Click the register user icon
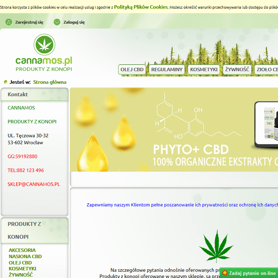The image size is (278, 278). tap(8, 22)
